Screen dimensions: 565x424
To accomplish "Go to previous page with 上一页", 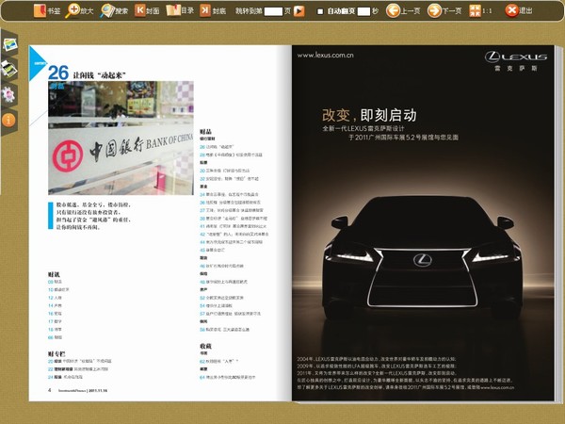I will [x=403, y=10].
